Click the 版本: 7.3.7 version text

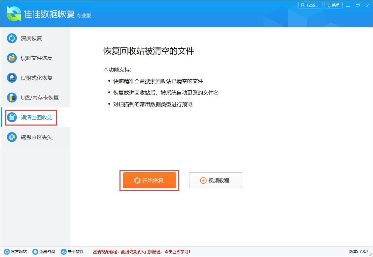click(358, 251)
